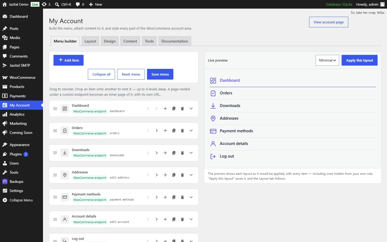Expand the Addresses item settings chevron

(x=191, y=175)
